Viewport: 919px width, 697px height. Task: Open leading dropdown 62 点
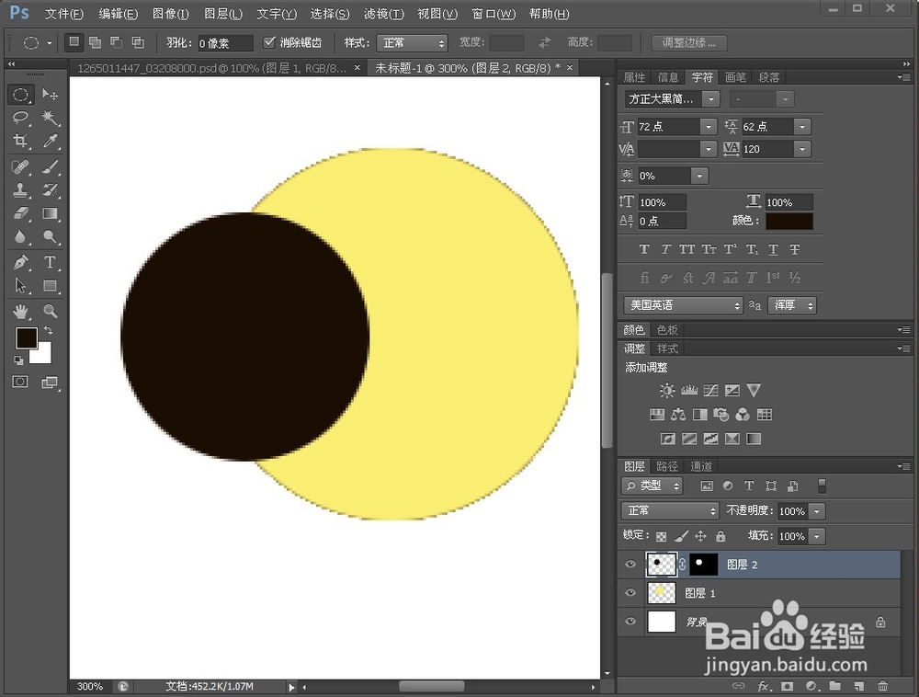(x=802, y=127)
